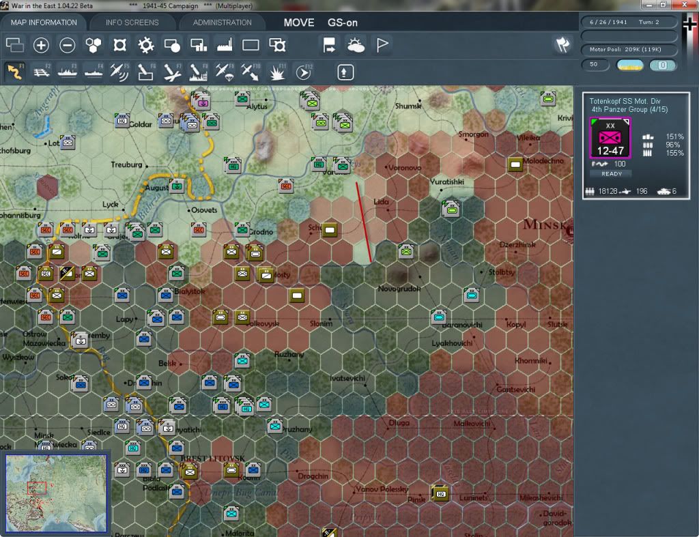699x537 pixels.
Task: Click the crossed flags end turn icon
Action: [x=562, y=44]
